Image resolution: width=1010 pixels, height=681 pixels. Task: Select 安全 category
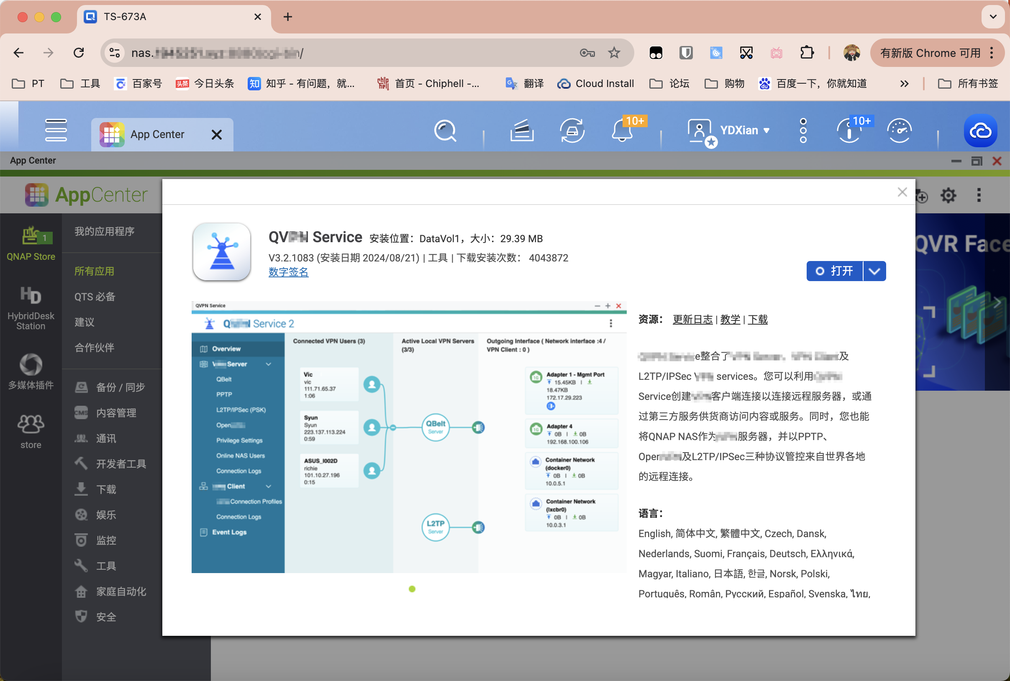tap(95, 617)
